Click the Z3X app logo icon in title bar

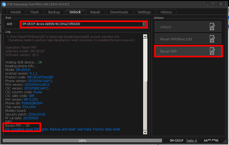coord(4,4)
